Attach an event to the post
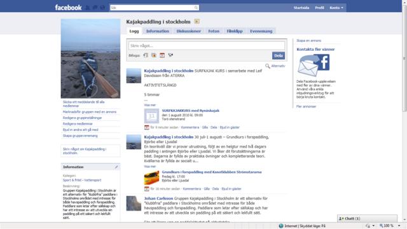This screenshot has width=407, height=229. pos(162,55)
